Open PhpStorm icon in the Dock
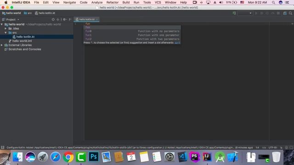 194,157
